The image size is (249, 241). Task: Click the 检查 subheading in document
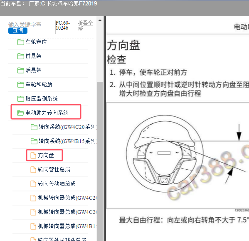point(116,60)
